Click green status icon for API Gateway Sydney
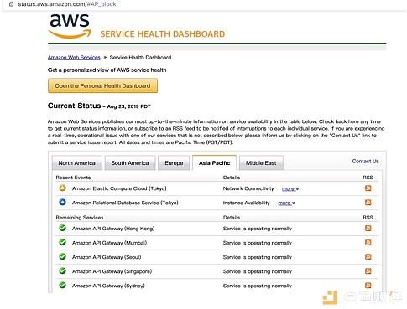Image resolution: width=407 pixels, height=309 pixels. [63, 285]
